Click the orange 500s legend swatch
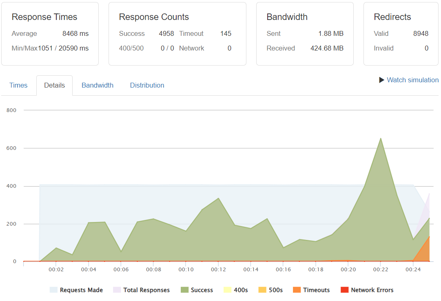This screenshot has height=301, width=441. click(262, 290)
